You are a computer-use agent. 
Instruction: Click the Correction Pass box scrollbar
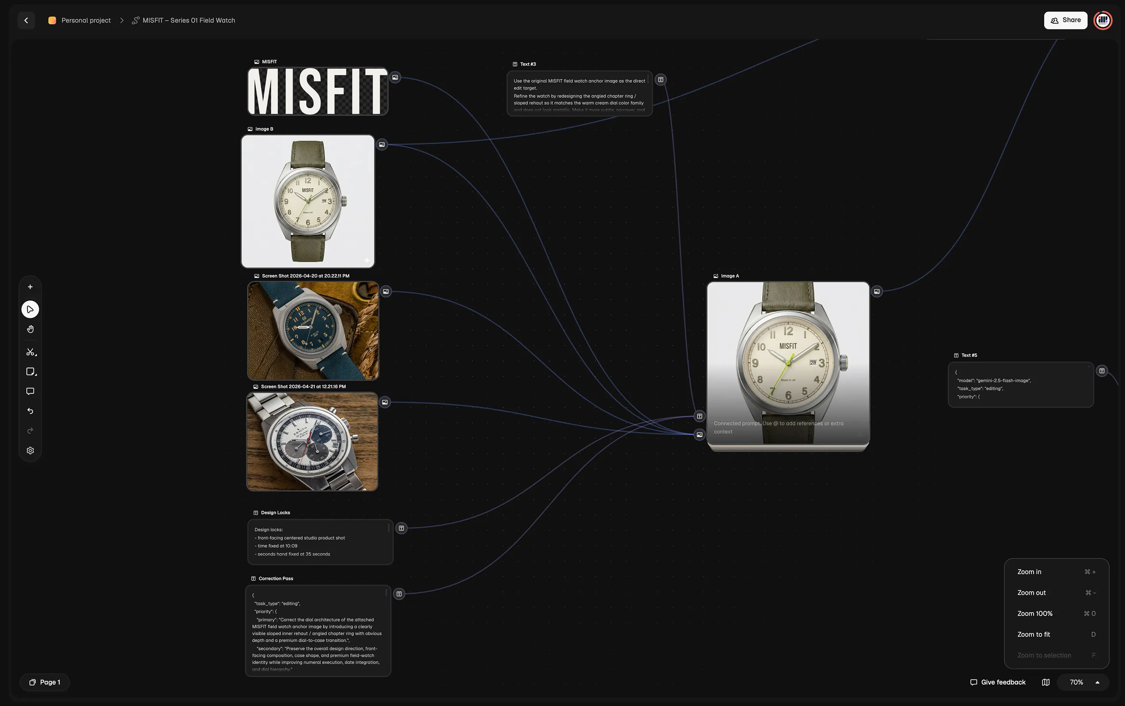386,593
